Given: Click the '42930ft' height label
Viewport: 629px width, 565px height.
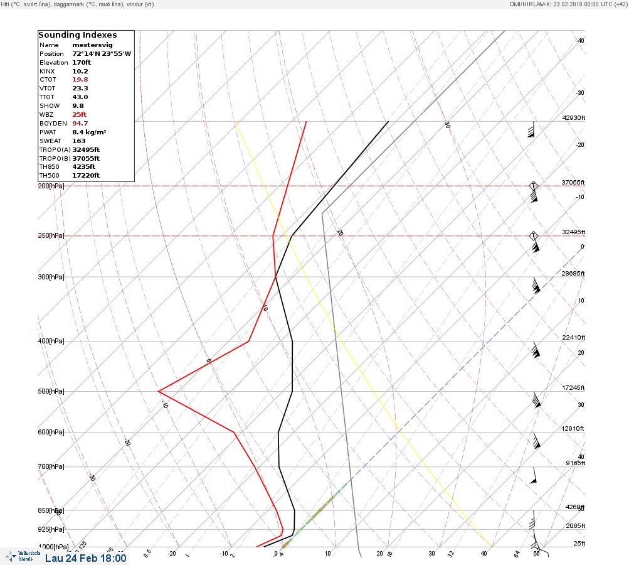Looking at the screenshot, I should coord(573,117).
